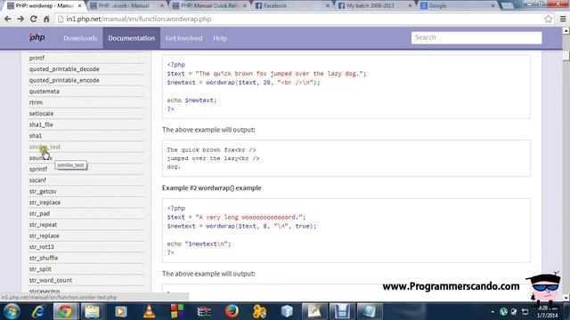Click the php logo in the header
Viewport: 570px width, 320px height.
tap(37, 37)
